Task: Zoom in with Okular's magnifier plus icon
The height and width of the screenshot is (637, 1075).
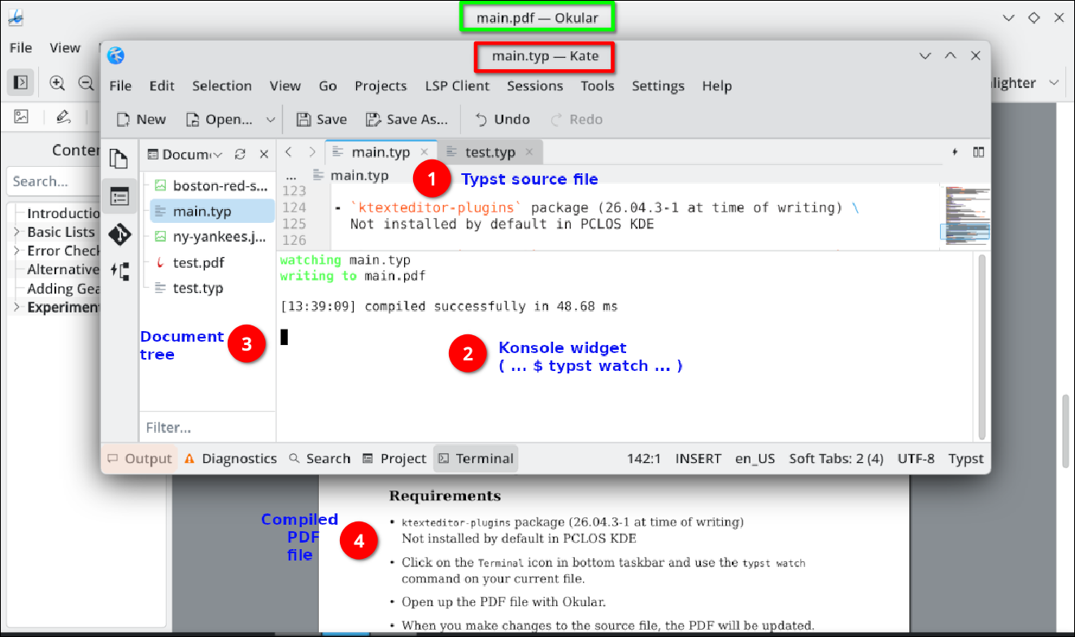Action: (57, 82)
